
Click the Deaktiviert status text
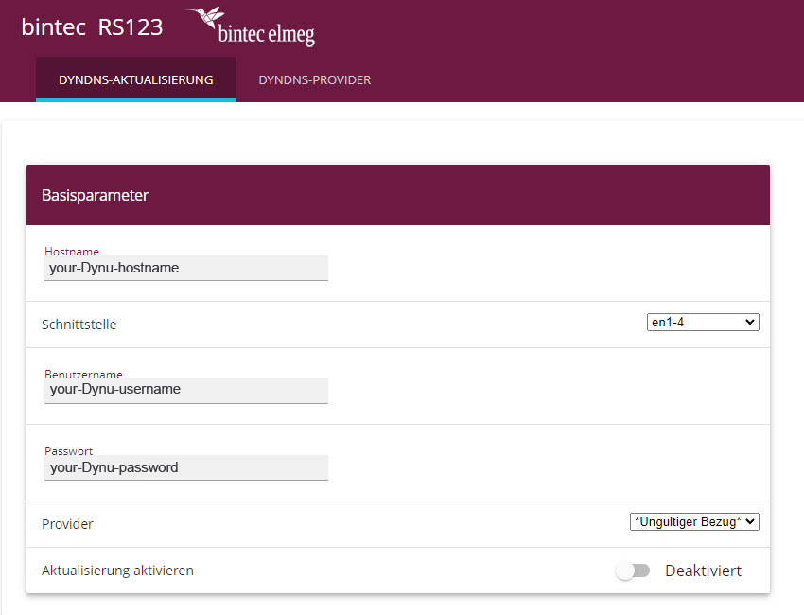coord(703,571)
